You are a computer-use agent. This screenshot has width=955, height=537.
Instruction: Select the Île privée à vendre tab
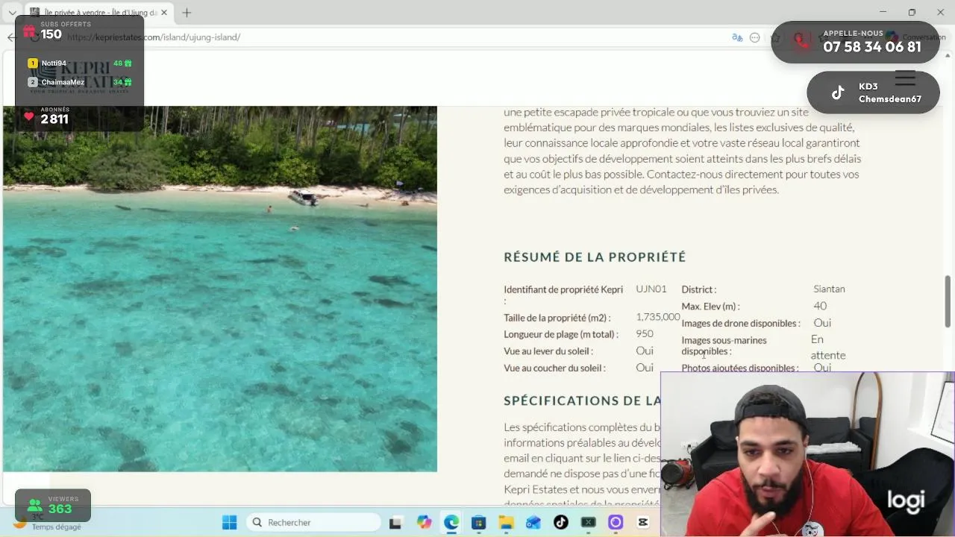pos(98,13)
